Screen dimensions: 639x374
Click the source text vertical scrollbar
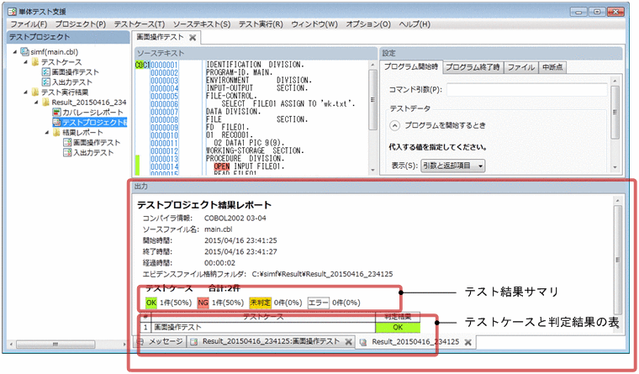click(372, 117)
